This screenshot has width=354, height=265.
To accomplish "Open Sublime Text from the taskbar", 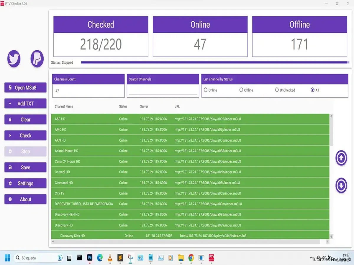I will (x=120, y=258).
